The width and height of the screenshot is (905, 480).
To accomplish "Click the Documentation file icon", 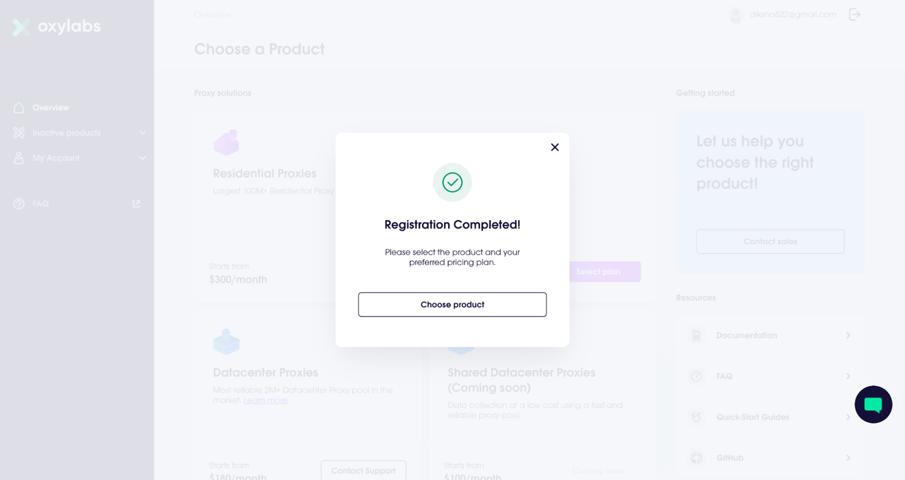I will (696, 335).
